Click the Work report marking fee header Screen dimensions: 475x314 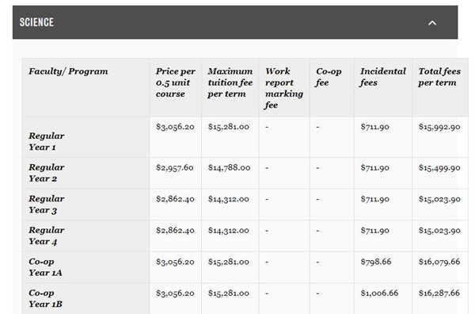click(284, 88)
